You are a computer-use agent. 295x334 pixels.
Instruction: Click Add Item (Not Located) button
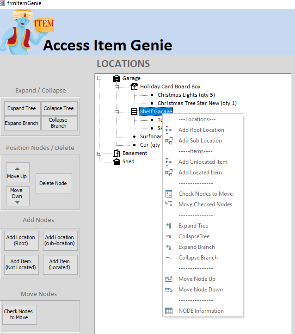pyautogui.click(x=21, y=265)
